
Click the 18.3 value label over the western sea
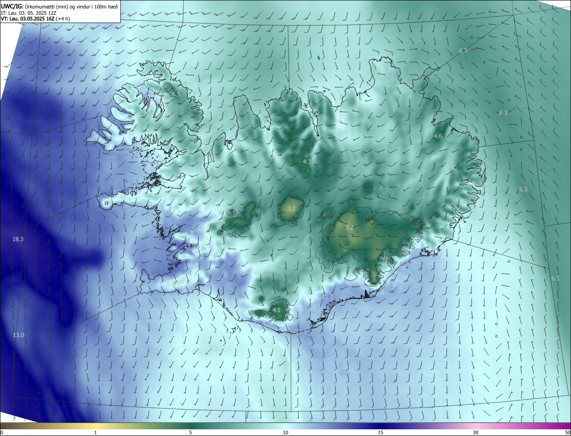pos(18,239)
